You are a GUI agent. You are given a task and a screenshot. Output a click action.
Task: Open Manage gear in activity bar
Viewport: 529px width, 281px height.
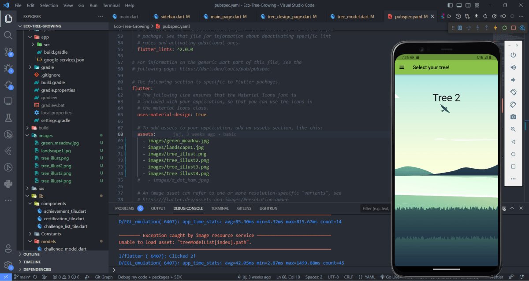8,266
